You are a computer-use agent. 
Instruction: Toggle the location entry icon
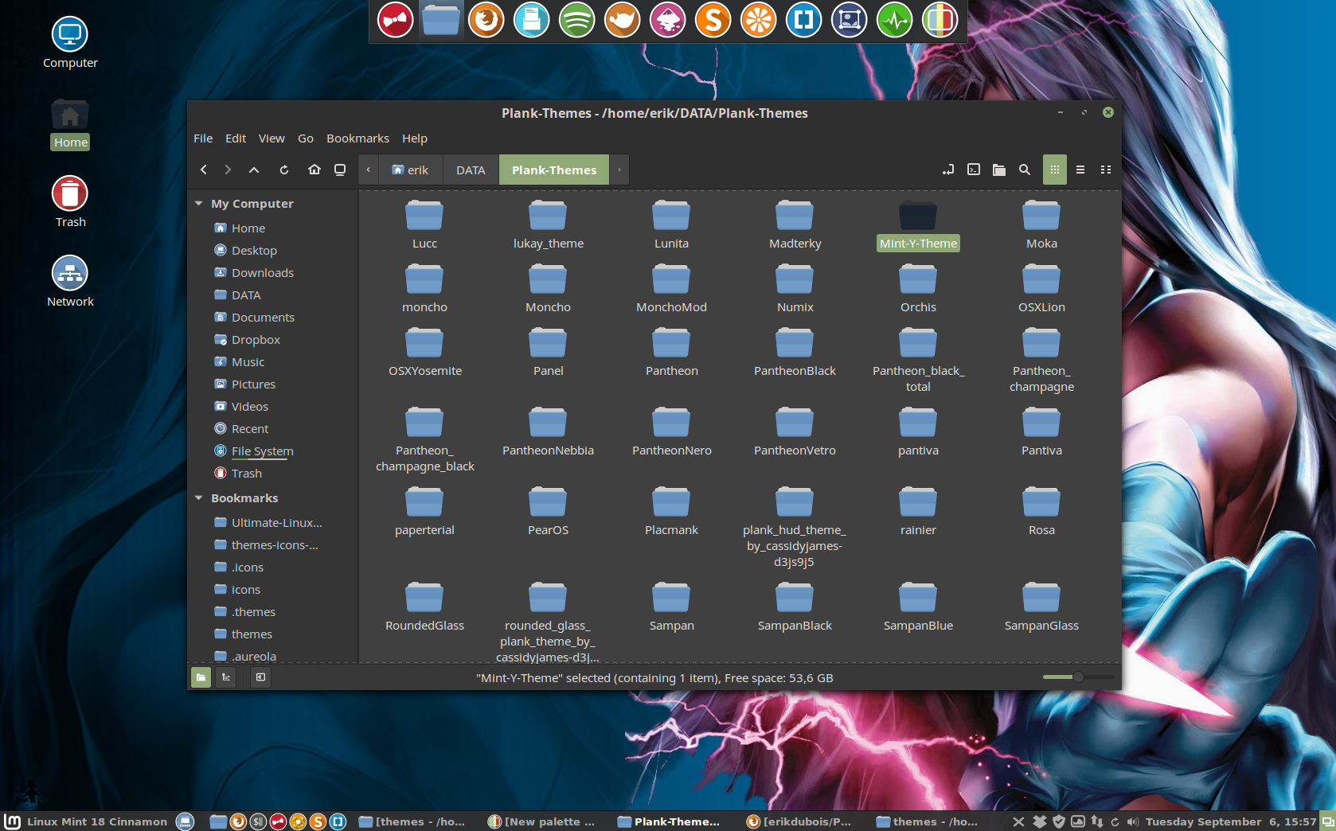(948, 170)
